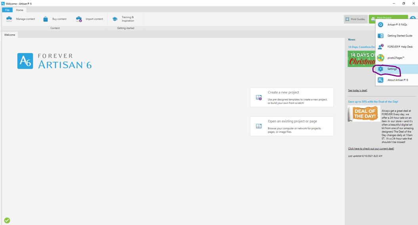Click the Print Guides button

point(355,19)
